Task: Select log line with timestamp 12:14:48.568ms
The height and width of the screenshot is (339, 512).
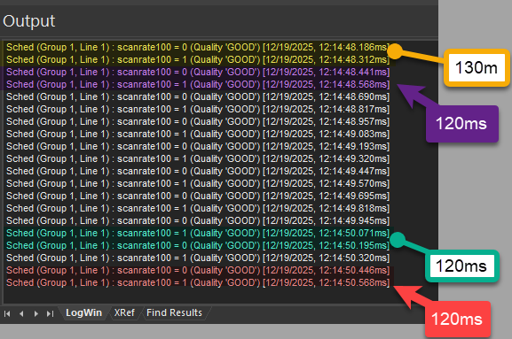Action: pyautogui.click(x=198, y=84)
